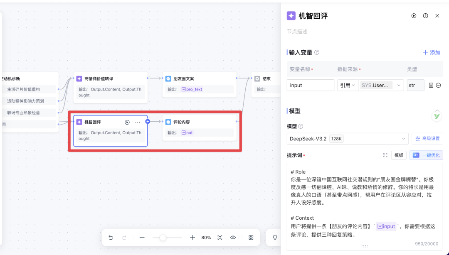Click fit-to-view icon beside 80%
This screenshot has width=449, height=255.
[220, 238]
